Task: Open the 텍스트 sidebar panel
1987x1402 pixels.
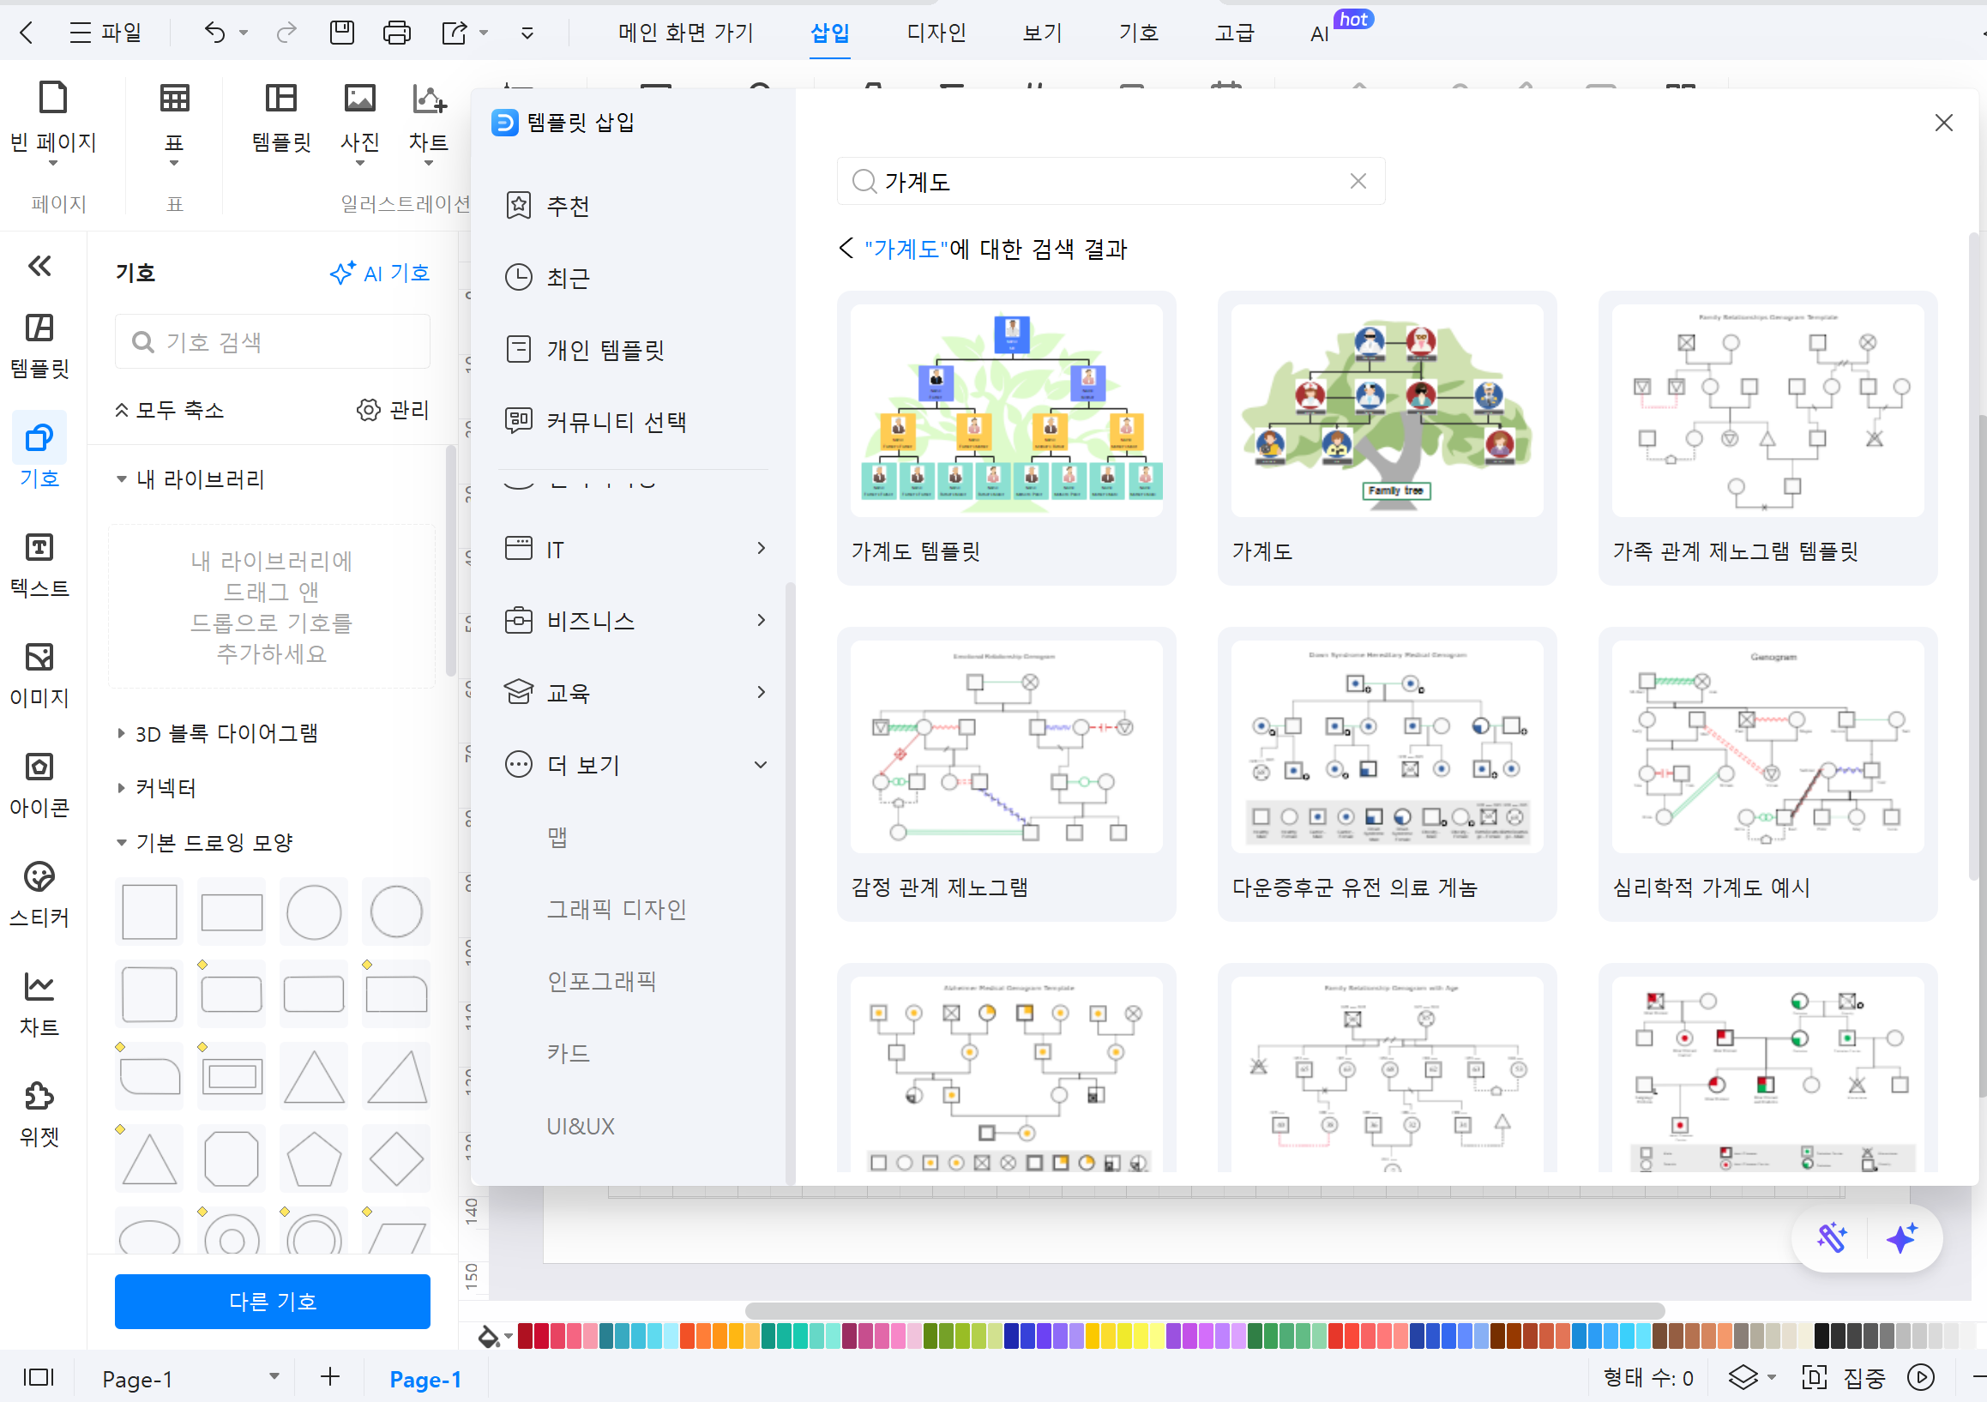Action: (39, 566)
